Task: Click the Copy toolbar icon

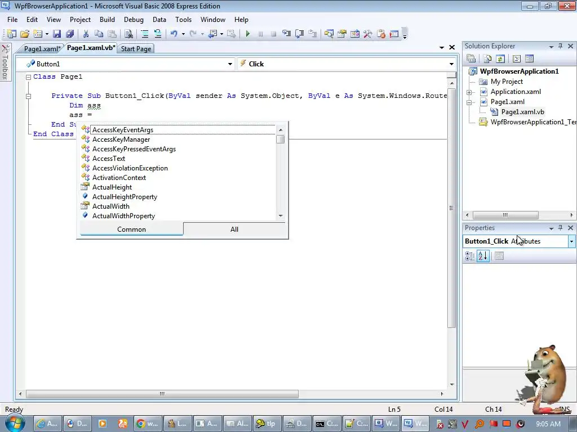Action: [x=99, y=34]
